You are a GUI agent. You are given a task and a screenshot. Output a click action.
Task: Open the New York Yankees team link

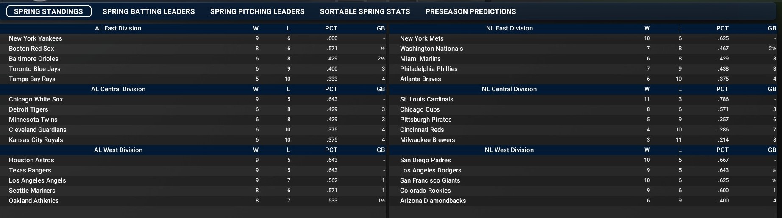click(x=36, y=38)
